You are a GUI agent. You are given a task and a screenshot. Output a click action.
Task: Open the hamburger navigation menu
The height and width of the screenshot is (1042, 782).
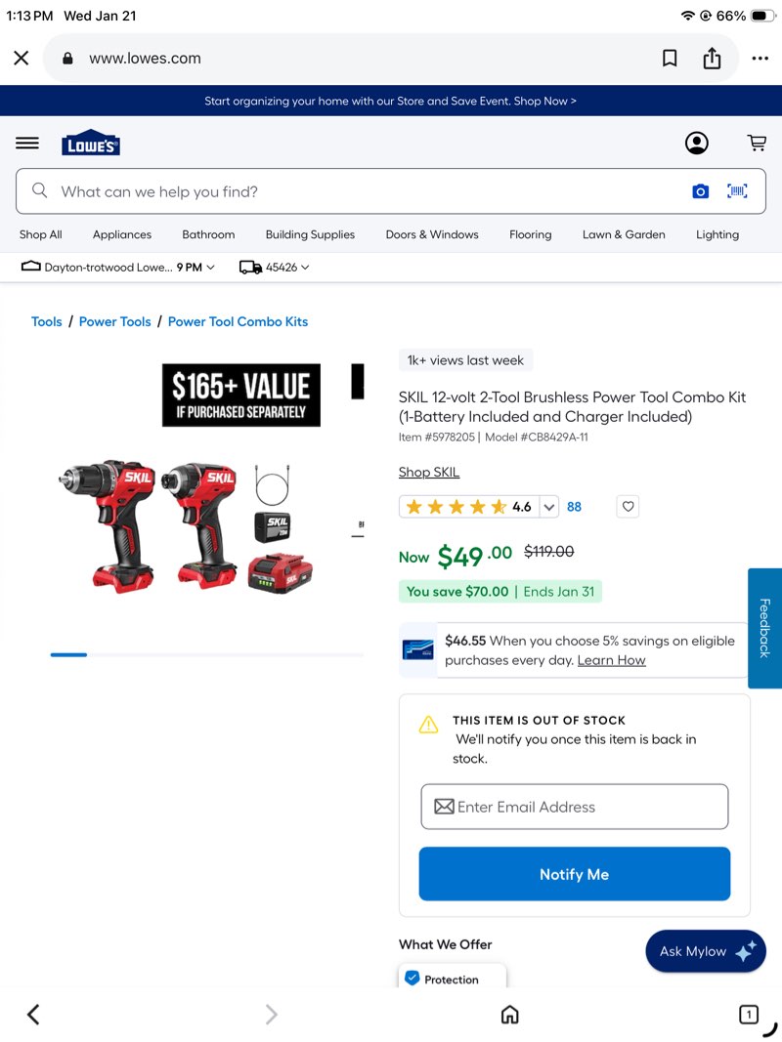(x=27, y=143)
